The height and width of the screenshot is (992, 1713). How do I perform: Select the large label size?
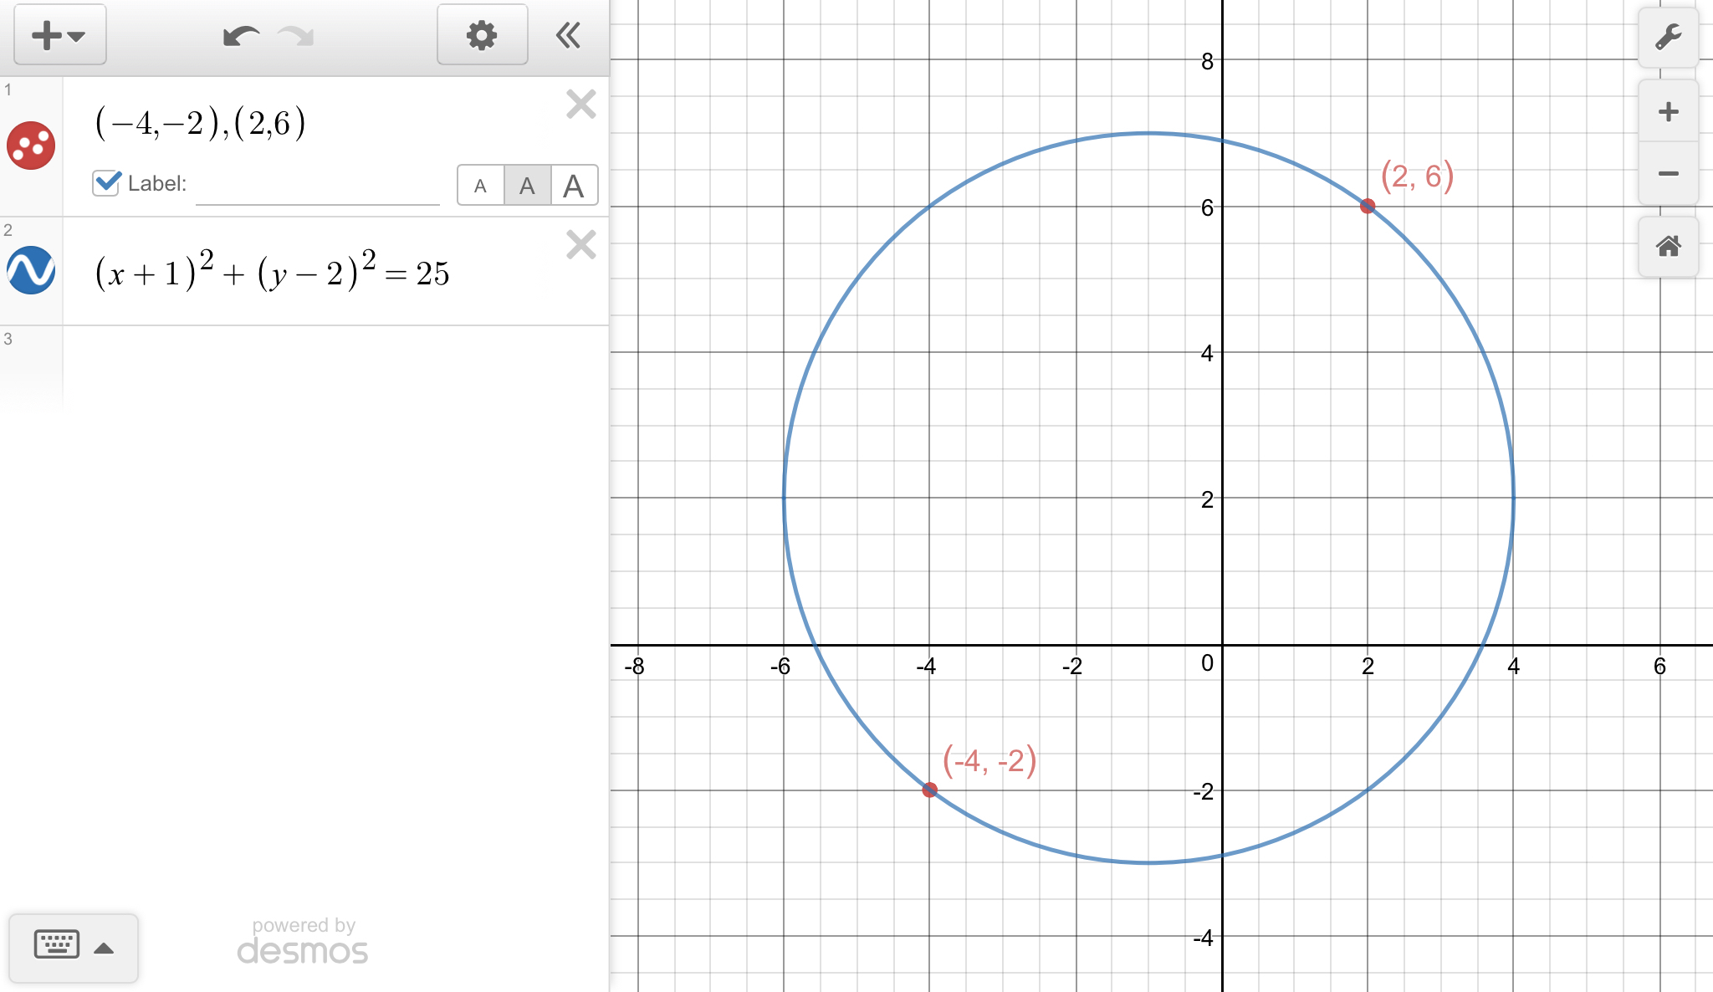(x=574, y=186)
